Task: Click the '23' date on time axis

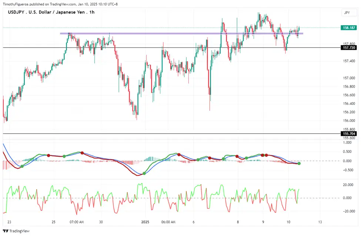Action: pyautogui.click(x=9, y=222)
